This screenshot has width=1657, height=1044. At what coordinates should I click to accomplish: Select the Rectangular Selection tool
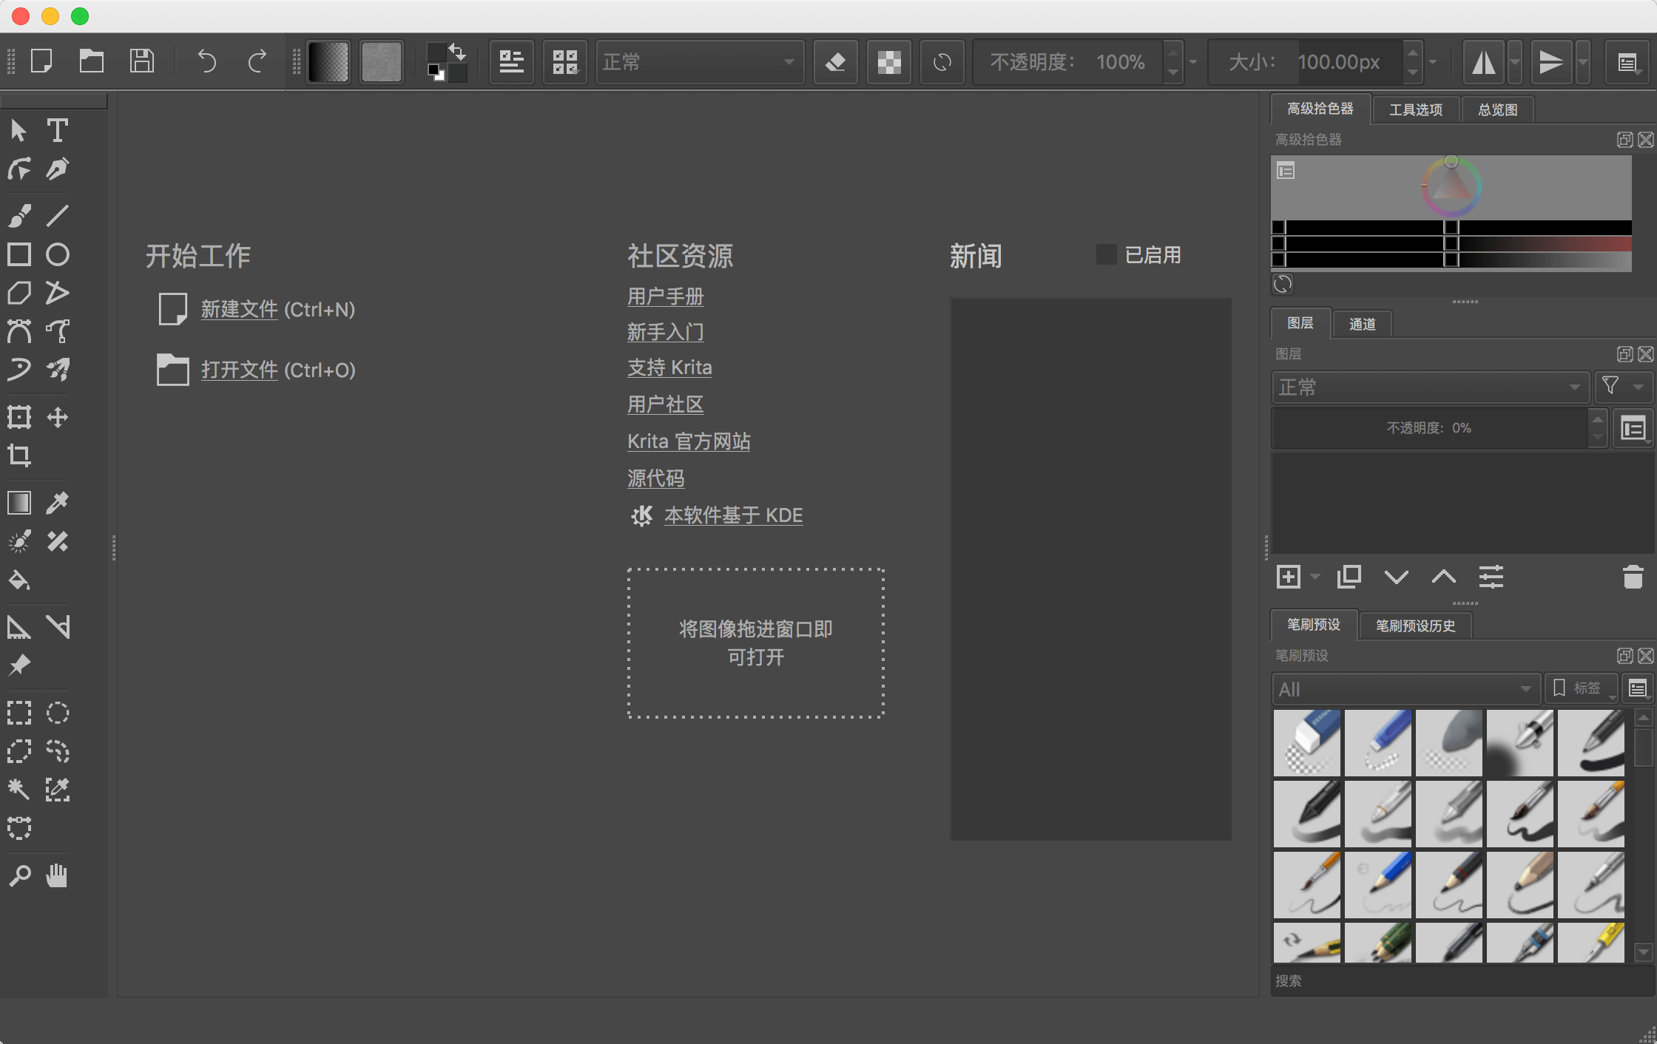[x=19, y=713]
